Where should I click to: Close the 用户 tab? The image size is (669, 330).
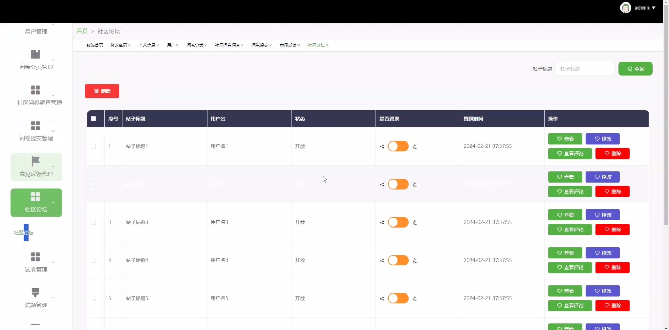click(177, 45)
